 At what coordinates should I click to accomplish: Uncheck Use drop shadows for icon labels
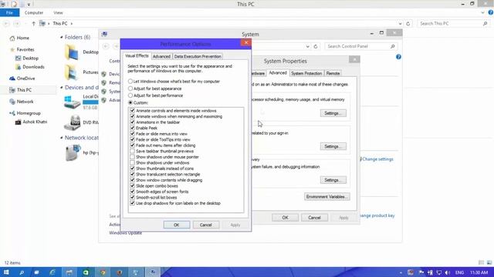pos(132,203)
